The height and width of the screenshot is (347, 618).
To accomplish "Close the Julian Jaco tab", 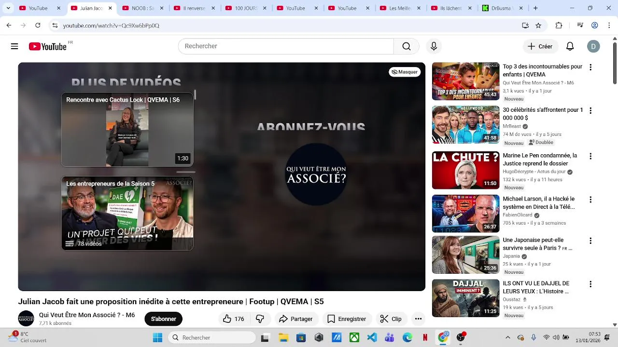I will click(x=110, y=8).
